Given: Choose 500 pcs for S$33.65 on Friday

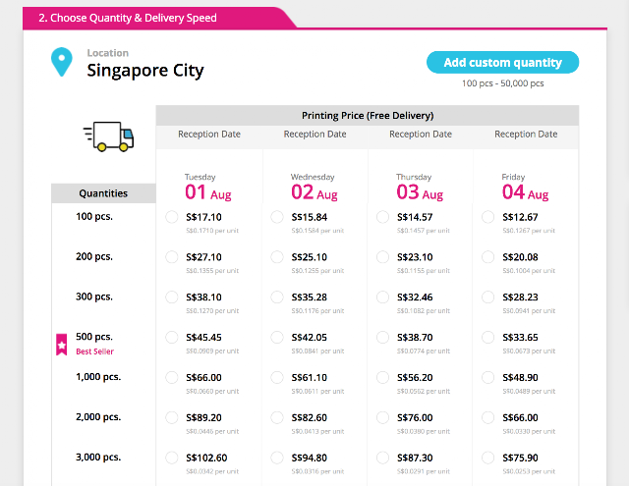Looking at the screenshot, I should tap(488, 338).
